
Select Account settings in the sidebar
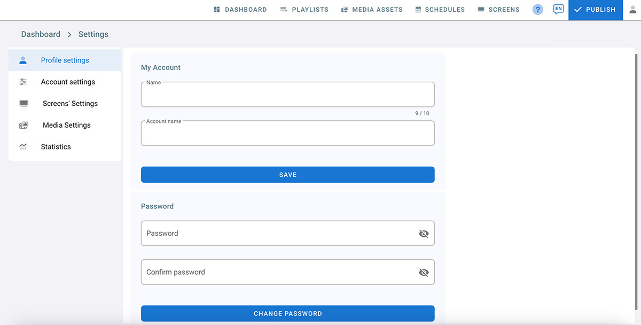click(68, 81)
